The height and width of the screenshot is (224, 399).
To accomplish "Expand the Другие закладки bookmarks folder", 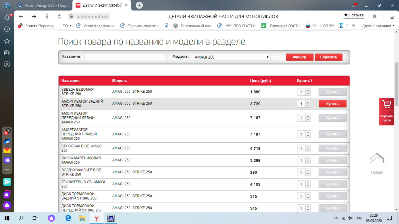I will click(378, 26).
